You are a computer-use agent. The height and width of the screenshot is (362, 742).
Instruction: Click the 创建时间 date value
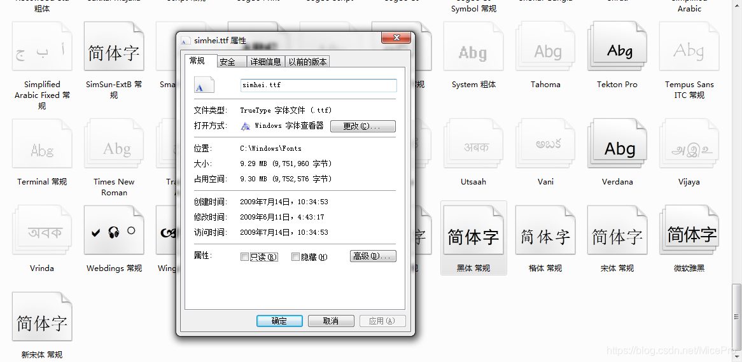(x=284, y=202)
